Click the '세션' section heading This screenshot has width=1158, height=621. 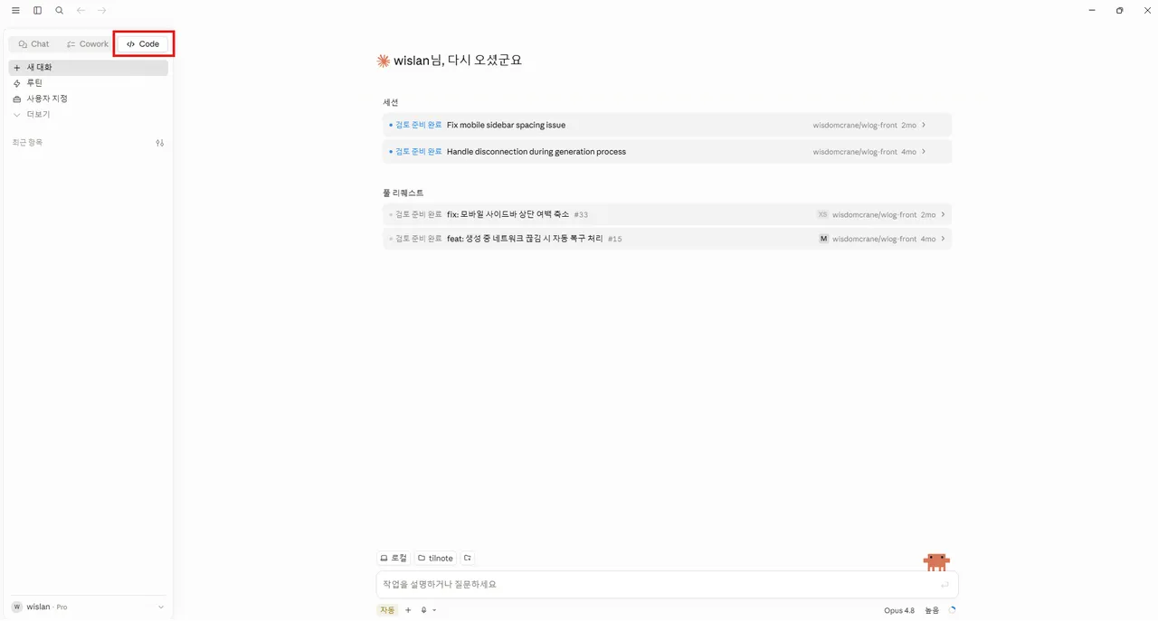[x=391, y=102]
